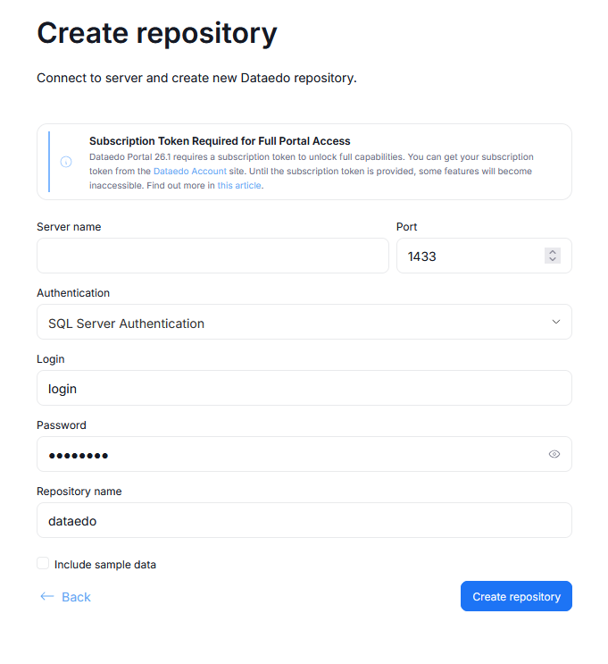Increase port number with up arrow
Screen dimensions: 608x664
coord(553,252)
